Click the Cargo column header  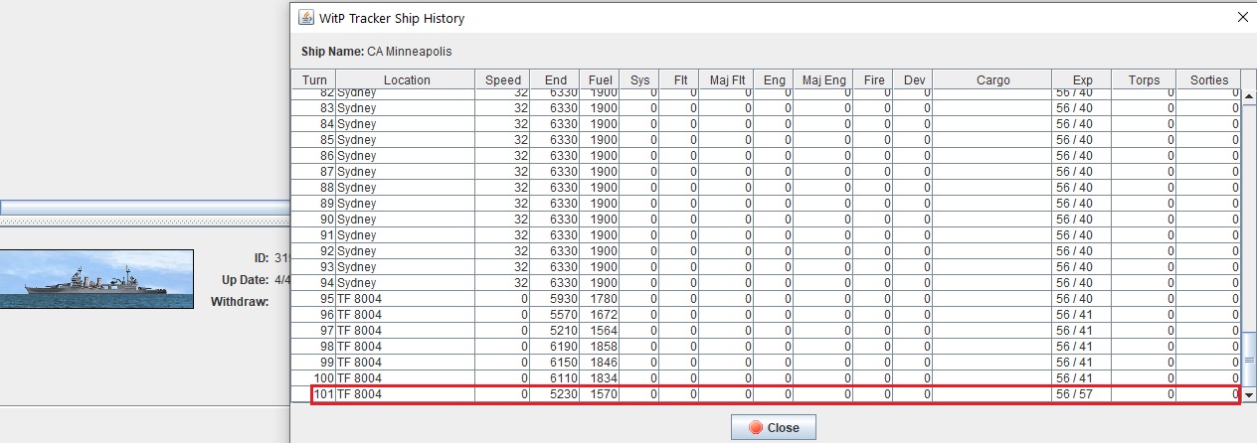pyautogui.click(x=992, y=80)
